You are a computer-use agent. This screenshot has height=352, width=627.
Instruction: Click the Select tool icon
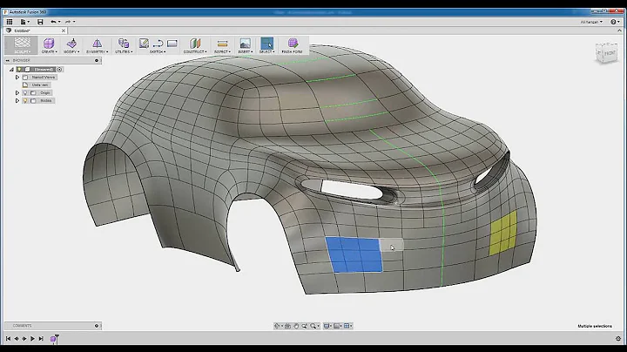click(266, 43)
